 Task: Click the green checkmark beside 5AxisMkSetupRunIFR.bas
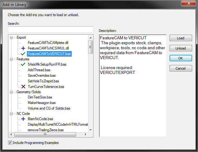pyautogui.click(x=23, y=64)
